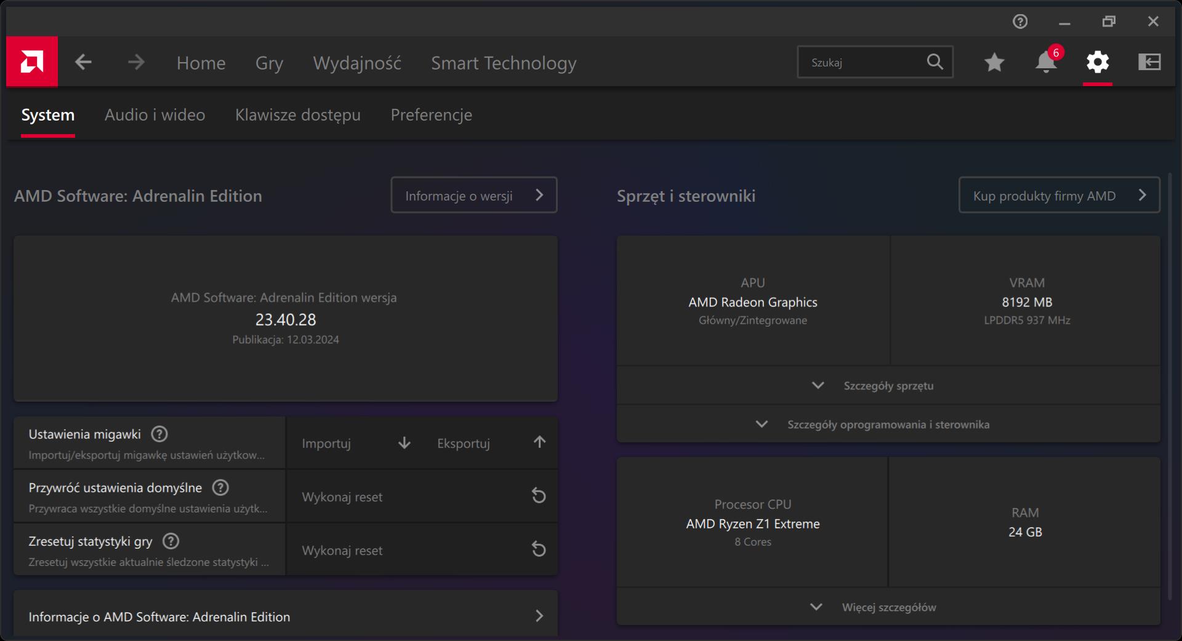
Task: Open settings gear icon
Action: [1098, 62]
